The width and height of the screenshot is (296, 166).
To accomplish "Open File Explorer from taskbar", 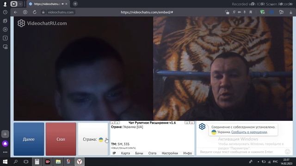I will click(58, 162).
